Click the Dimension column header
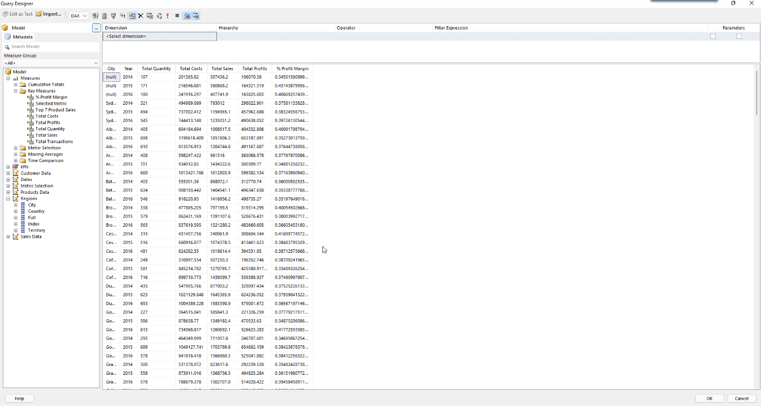 160,28
